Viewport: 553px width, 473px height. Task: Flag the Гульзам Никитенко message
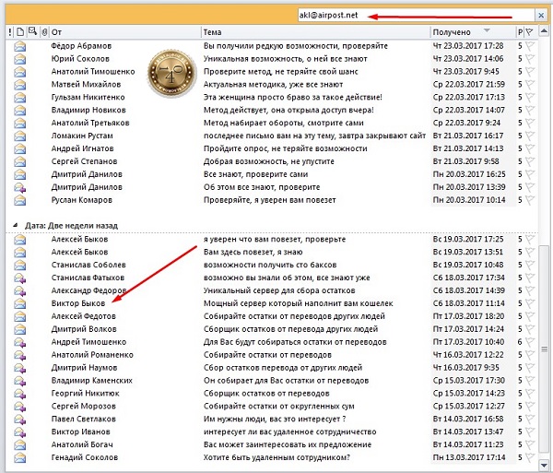[x=530, y=98]
